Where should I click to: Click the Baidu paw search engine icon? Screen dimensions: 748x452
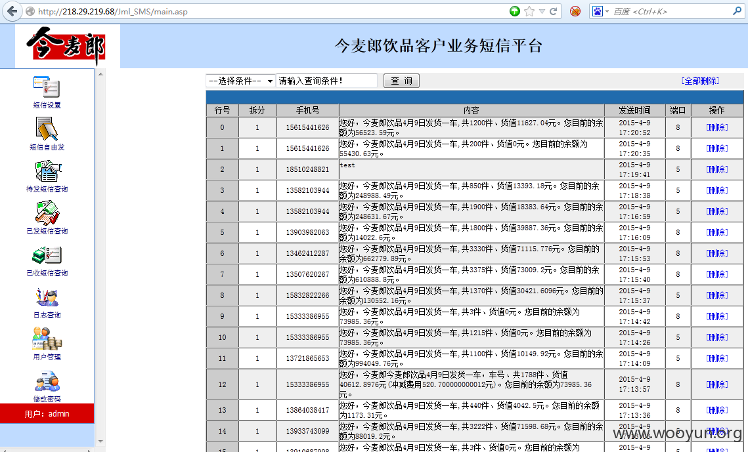597,11
